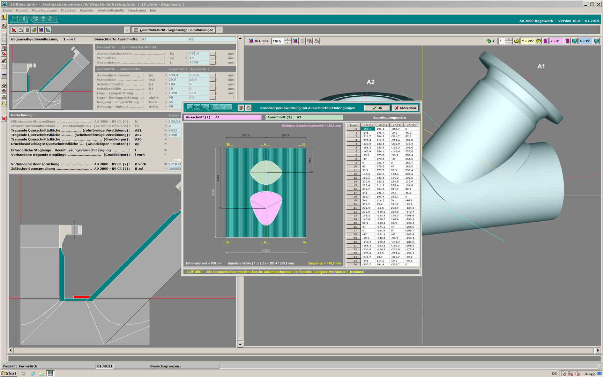This screenshot has width=603, height=377.
Task: Click the Aussendurchmesser value field 571,4
Action: 199,54
